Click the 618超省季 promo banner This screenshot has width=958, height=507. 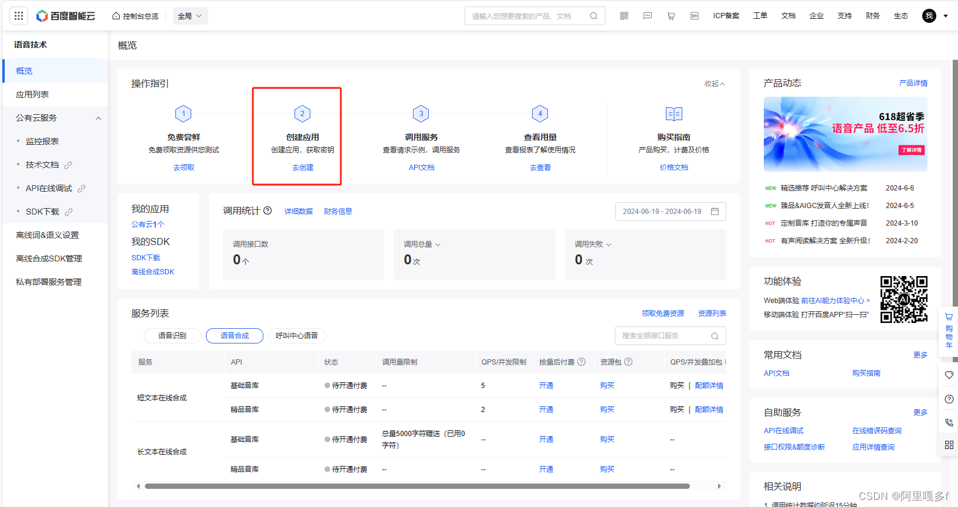click(x=845, y=134)
